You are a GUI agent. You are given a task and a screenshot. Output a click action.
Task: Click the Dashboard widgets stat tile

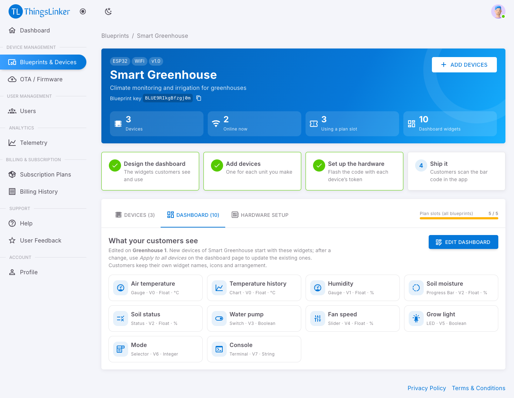coord(450,124)
